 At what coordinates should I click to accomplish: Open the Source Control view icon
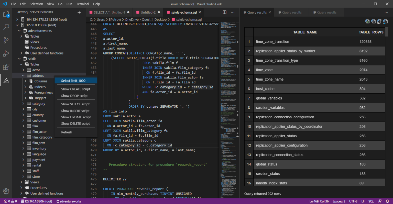[6, 40]
